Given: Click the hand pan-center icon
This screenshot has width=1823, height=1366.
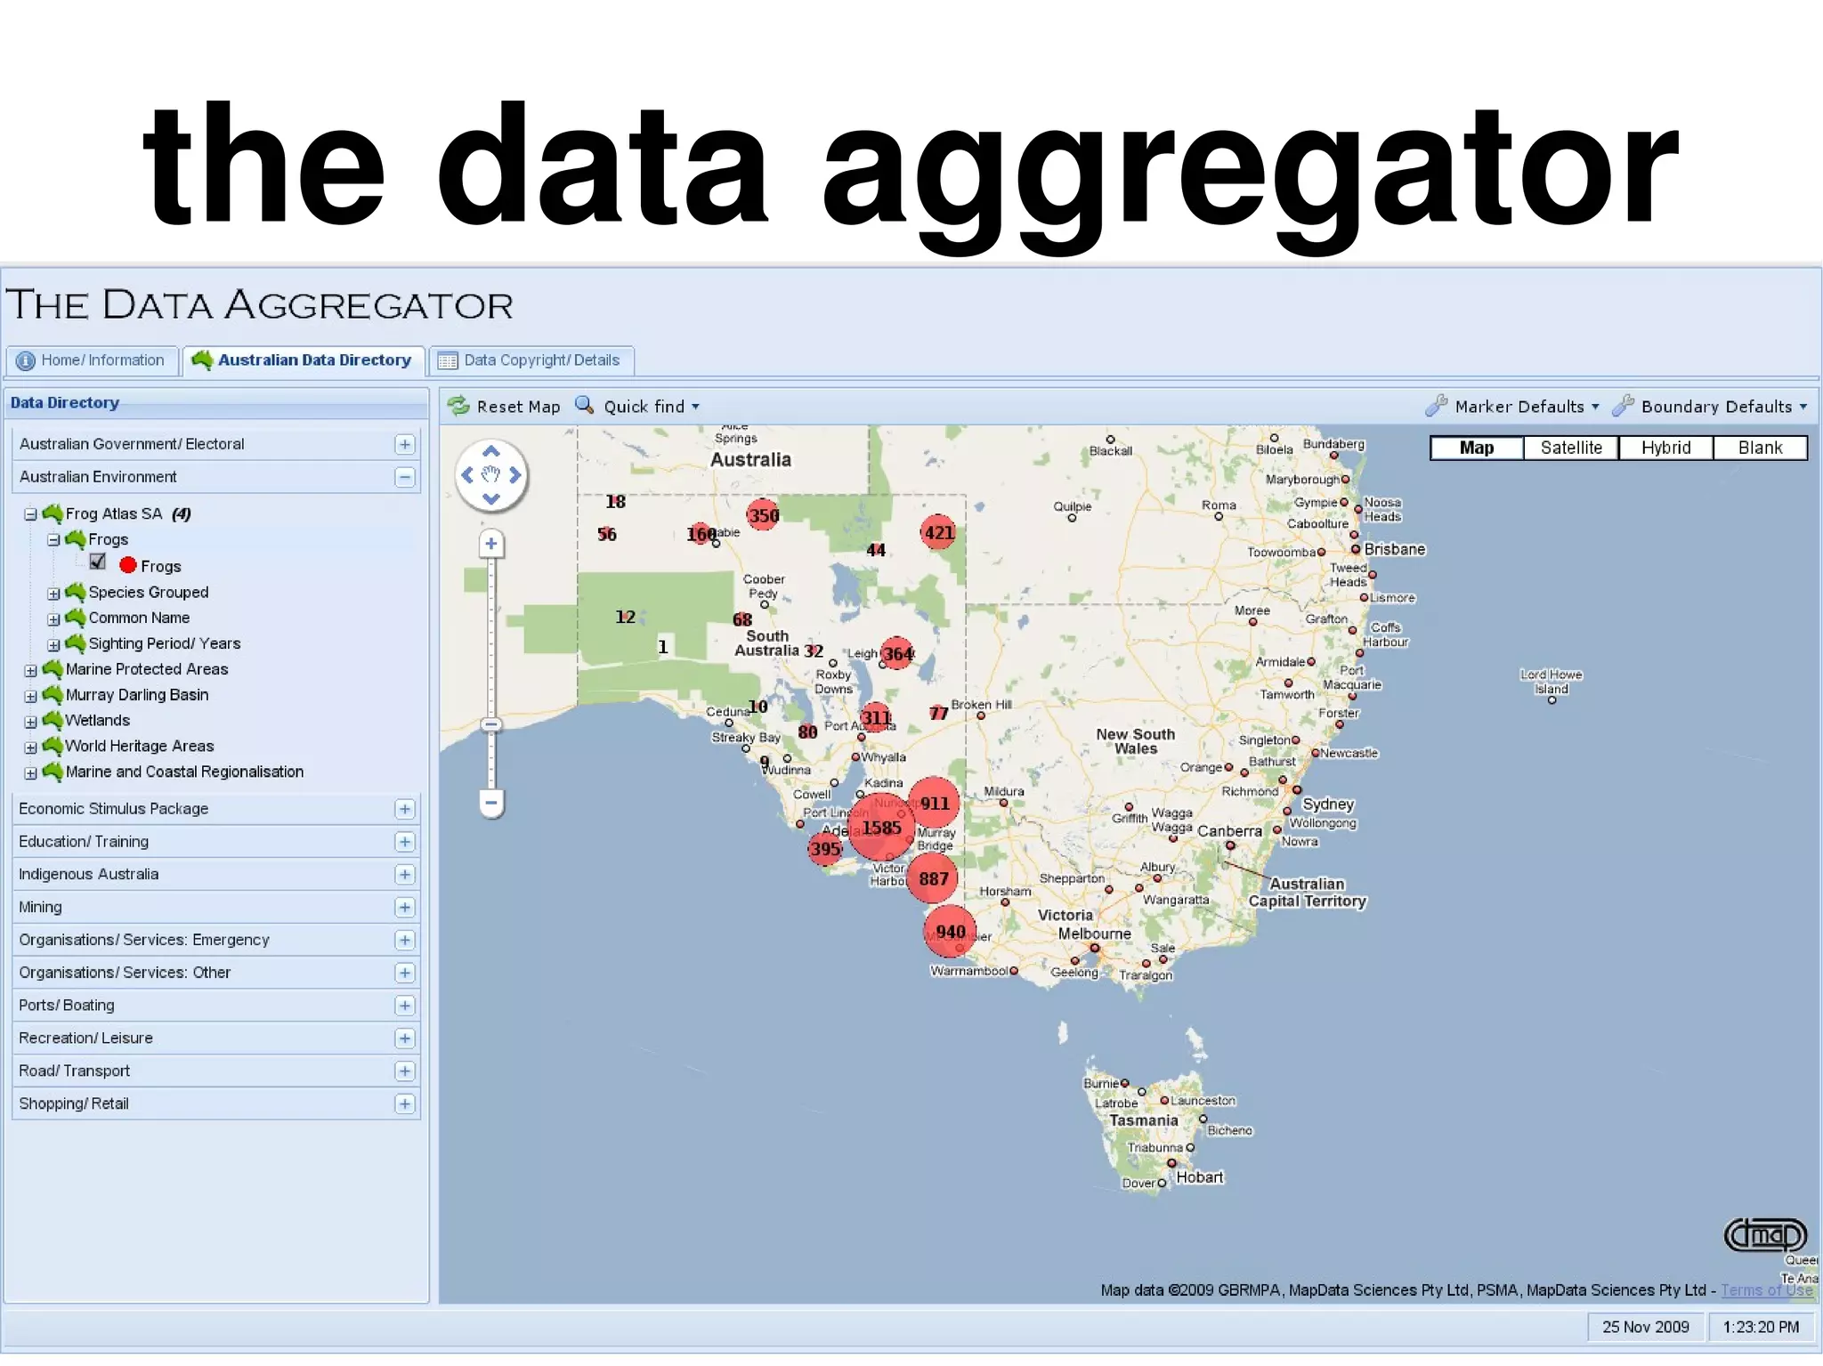Looking at the screenshot, I should coord(490,474).
